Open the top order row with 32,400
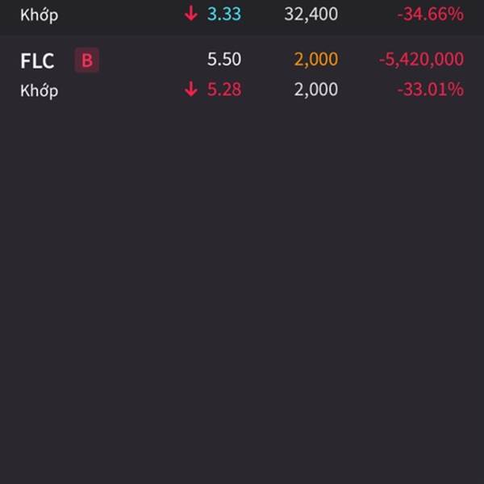Viewport: 484px width, 484px height. click(x=242, y=17)
